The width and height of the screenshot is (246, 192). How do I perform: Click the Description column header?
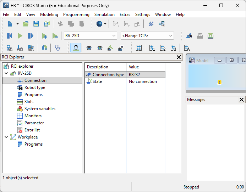coord(105,67)
